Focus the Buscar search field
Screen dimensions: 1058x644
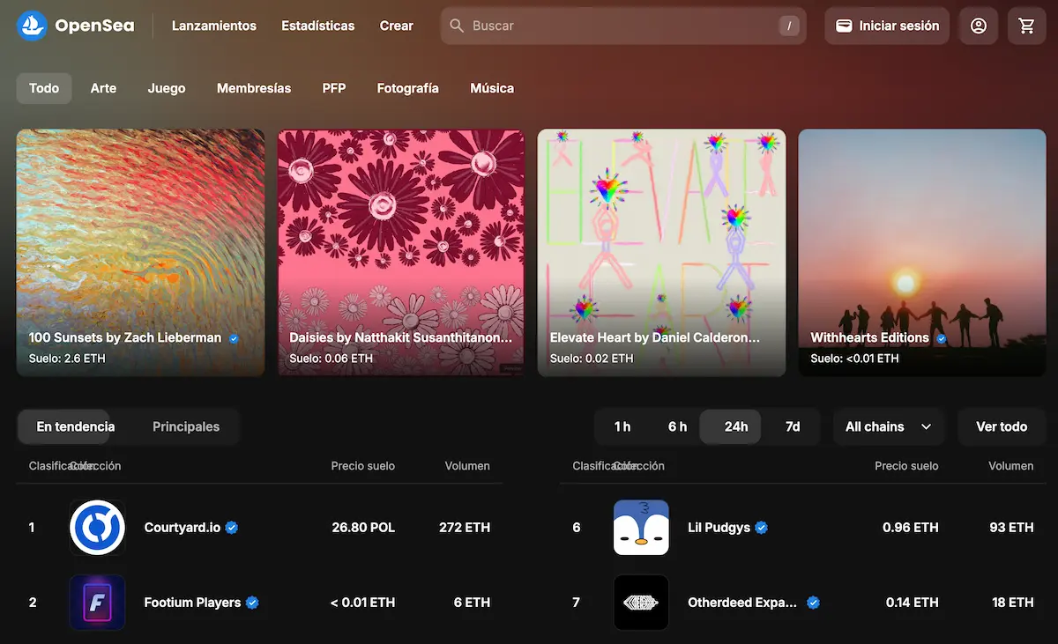click(623, 26)
